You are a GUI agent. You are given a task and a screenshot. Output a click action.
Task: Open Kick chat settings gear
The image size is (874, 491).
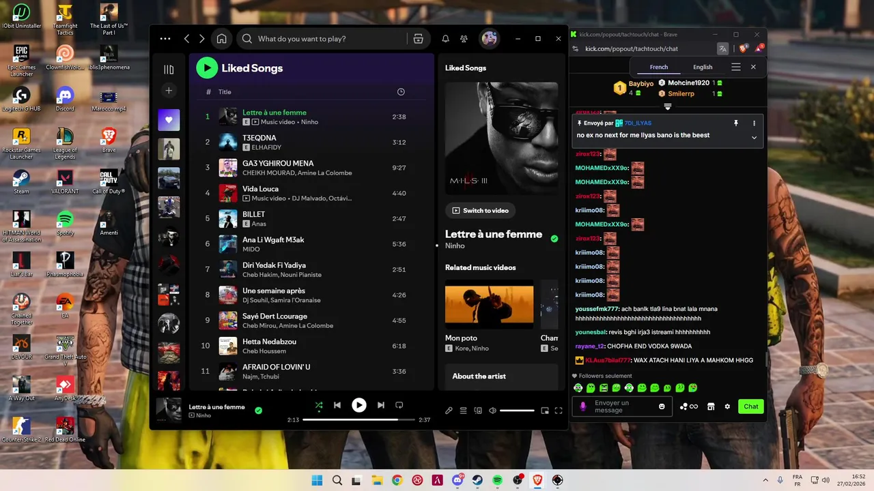tap(727, 406)
